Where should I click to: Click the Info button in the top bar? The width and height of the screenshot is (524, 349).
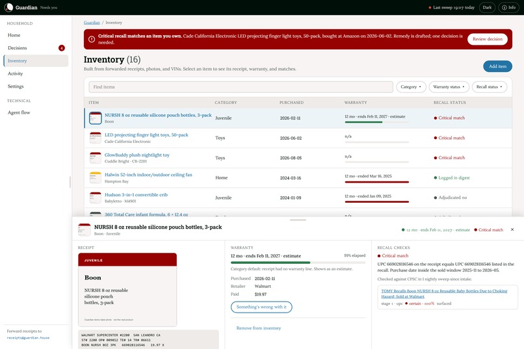pos(508,7)
